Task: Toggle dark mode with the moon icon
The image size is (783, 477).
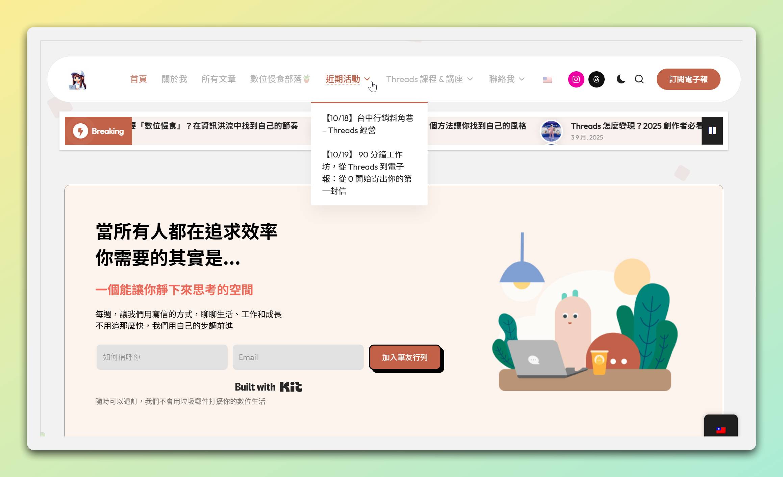Action: click(621, 79)
